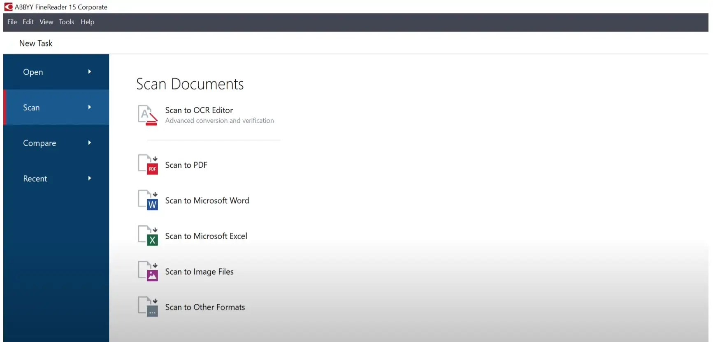
Task: Open the View menu
Action: 46,22
